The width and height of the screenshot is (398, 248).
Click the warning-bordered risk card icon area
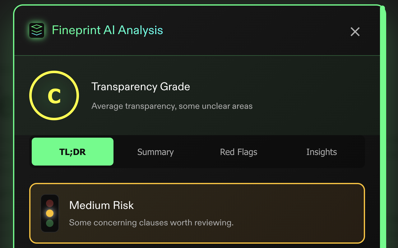tap(49, 213)
